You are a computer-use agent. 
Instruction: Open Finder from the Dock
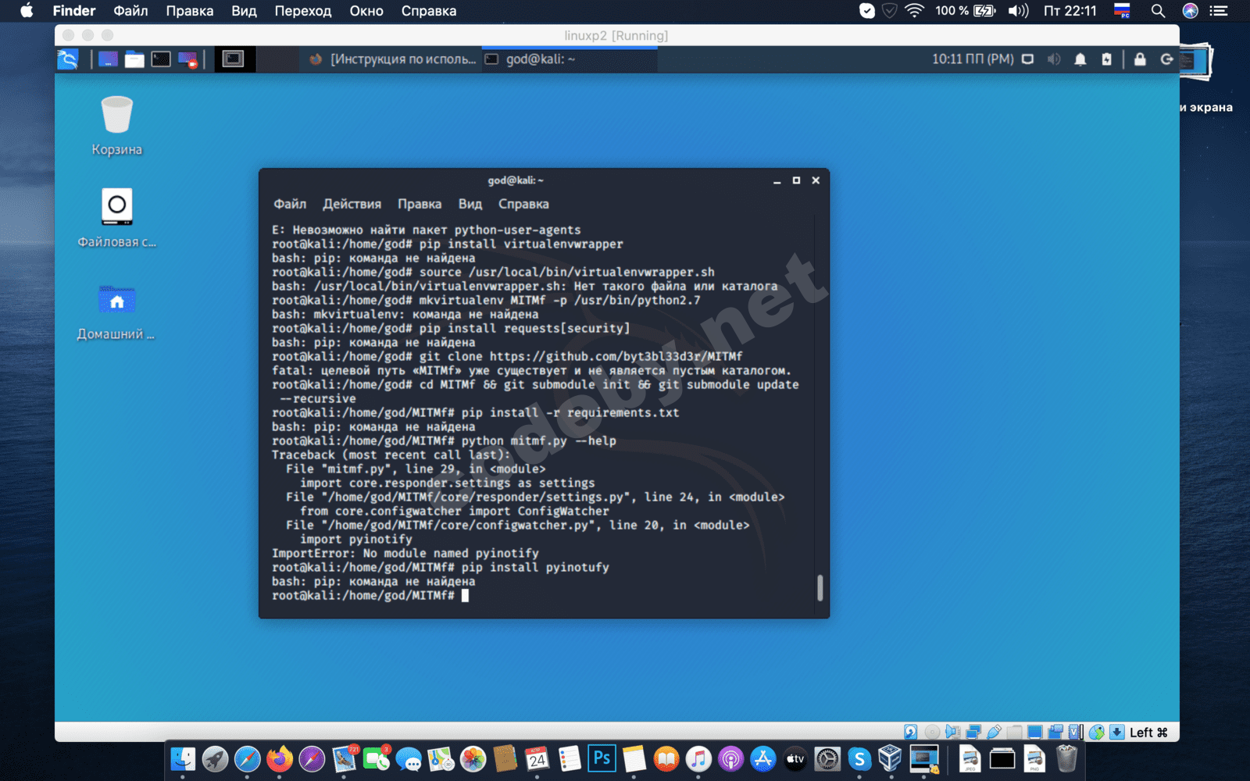click(183, 758)
